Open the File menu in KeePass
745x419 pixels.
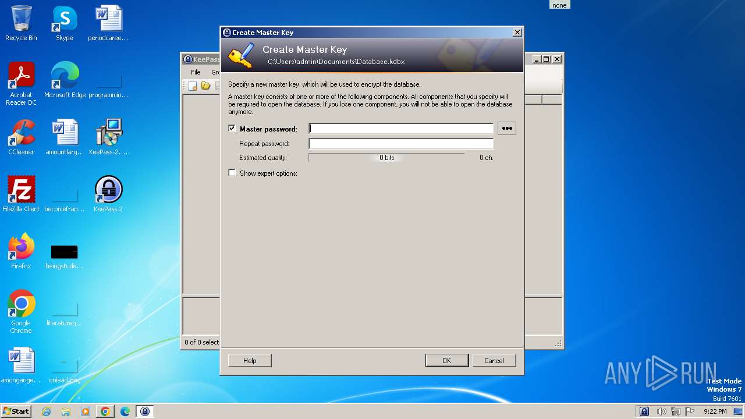196,72
